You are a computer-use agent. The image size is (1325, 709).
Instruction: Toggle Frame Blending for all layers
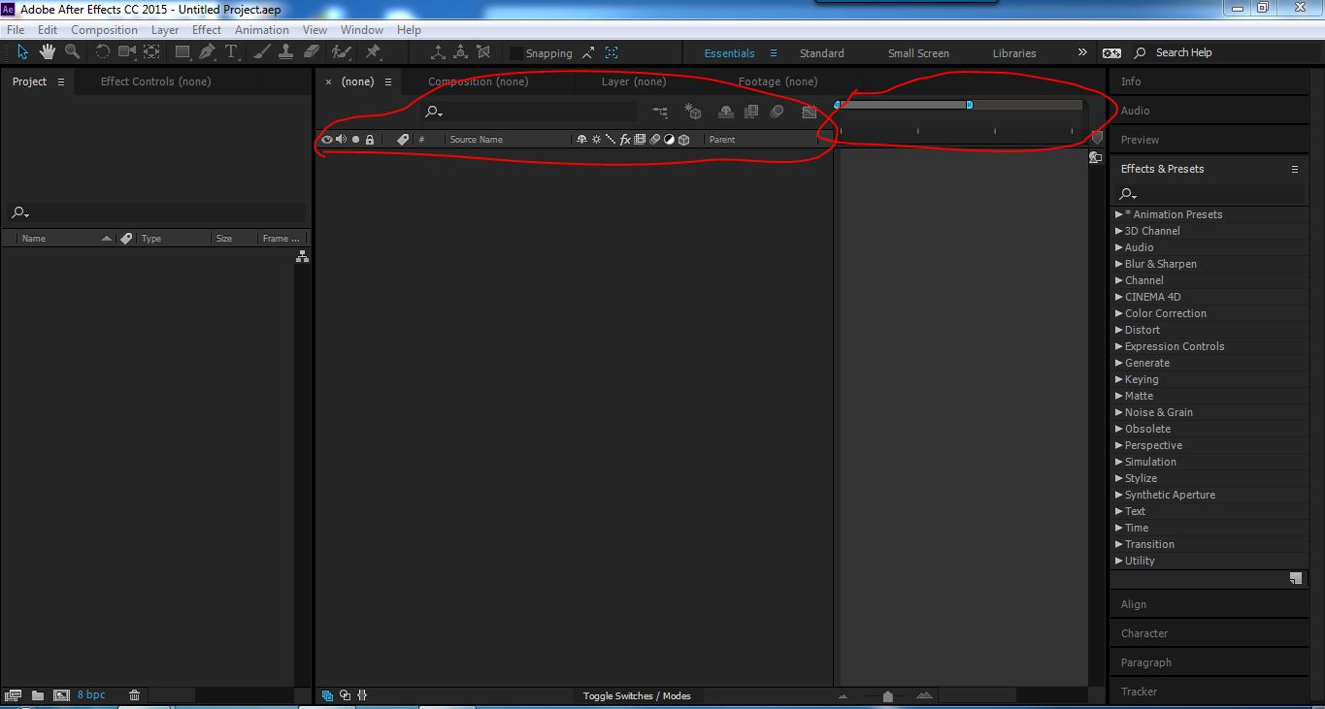coord(750,113)
